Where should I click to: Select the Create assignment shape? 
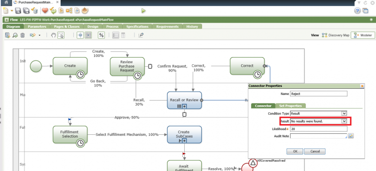(x=70, y=66)
